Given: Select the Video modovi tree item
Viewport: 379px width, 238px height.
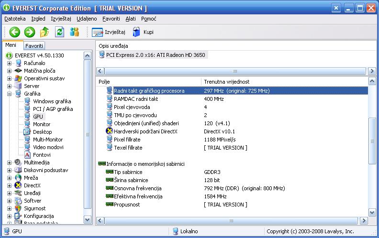Looking at the screenshot, I should pos(48,147).
